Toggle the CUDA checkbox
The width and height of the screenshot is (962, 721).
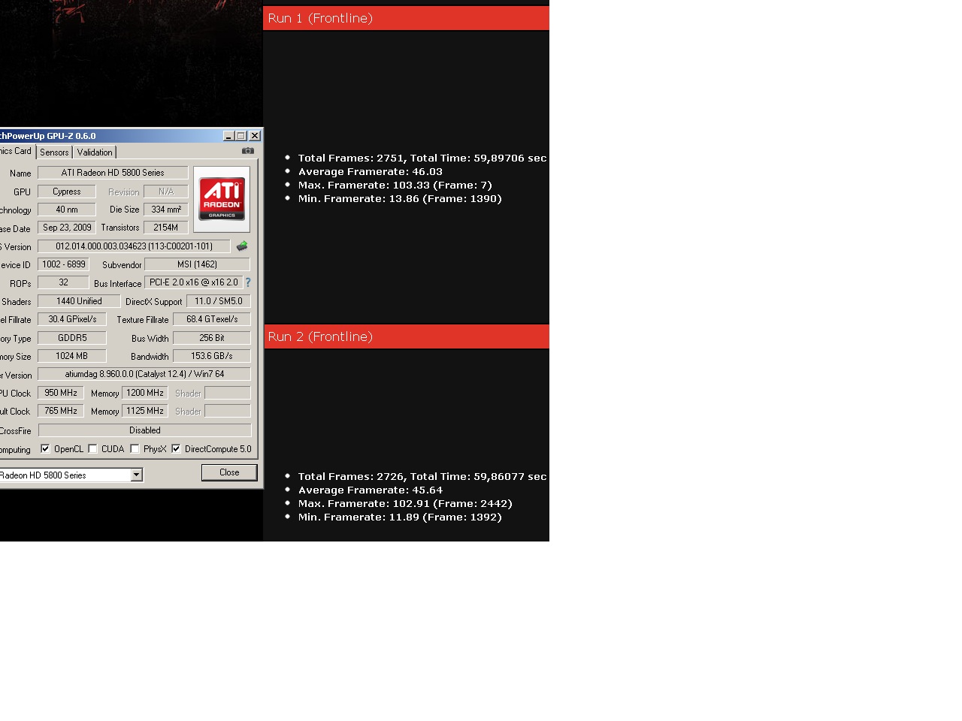coord(92,449)
